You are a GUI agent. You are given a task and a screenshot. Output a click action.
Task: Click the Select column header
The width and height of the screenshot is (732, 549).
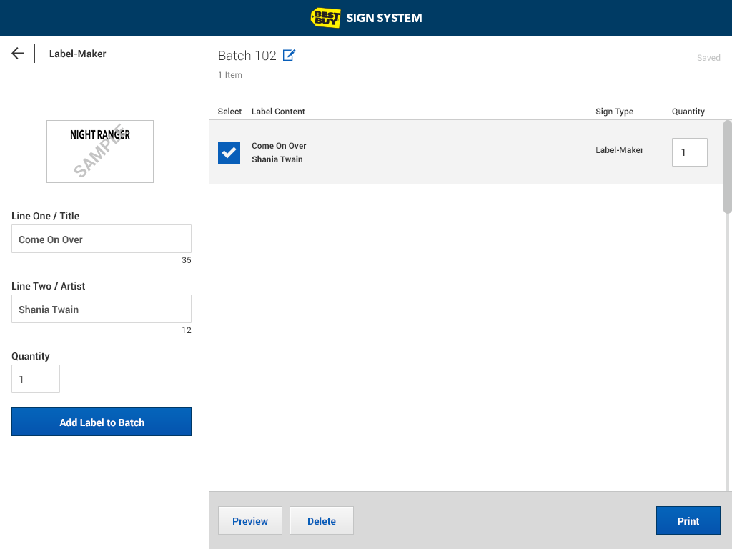pyautogui.click(x=229, y=112)
